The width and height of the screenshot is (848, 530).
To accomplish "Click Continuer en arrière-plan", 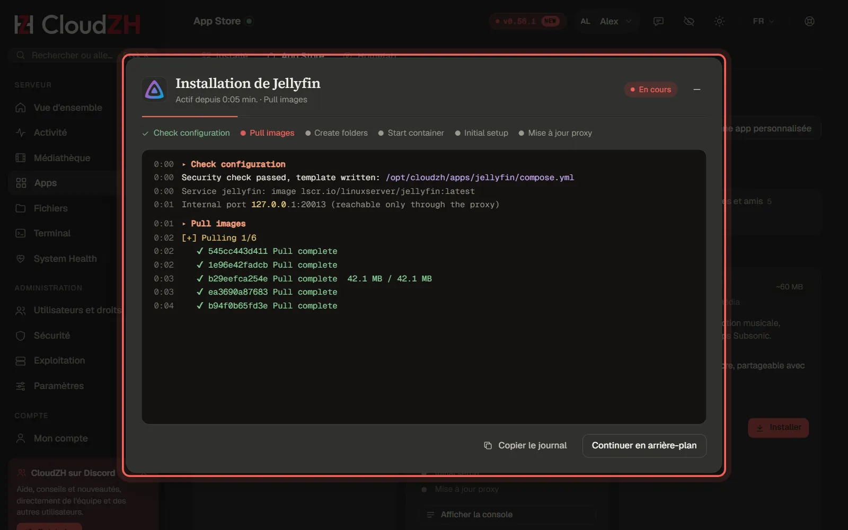I will pos(644,446).
